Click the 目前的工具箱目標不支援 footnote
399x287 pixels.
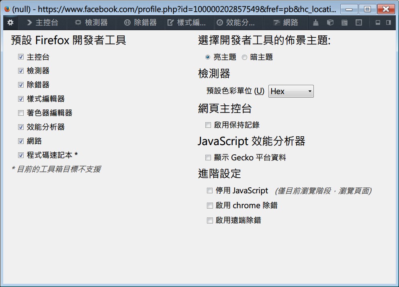click(56, 169)
